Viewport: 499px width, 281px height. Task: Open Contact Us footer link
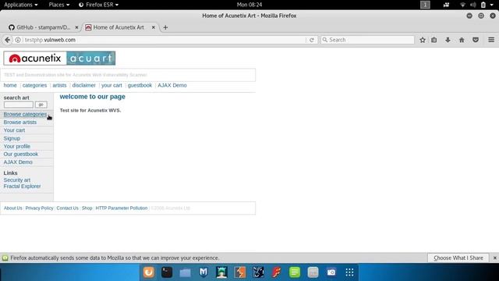(67, 208)
